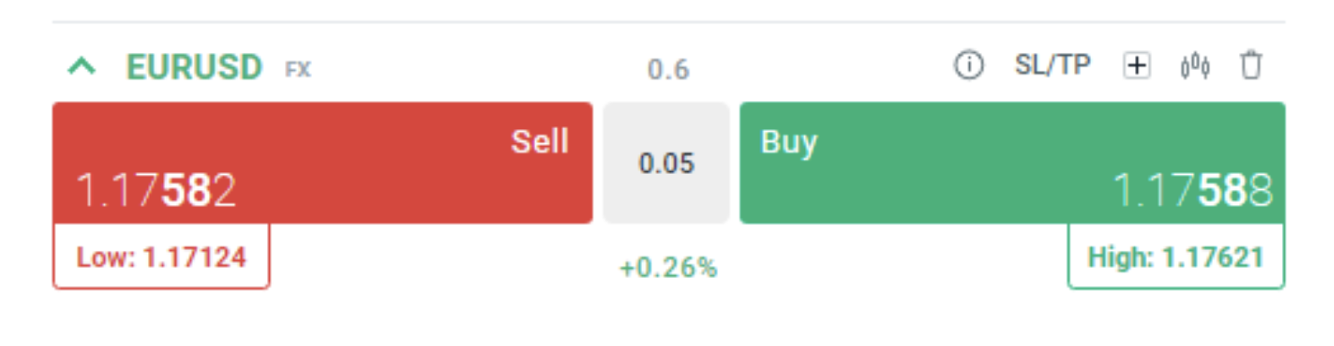The image size is (1334, 346).
Task: Select the 0.05 volume field
Action: [666, 162]
